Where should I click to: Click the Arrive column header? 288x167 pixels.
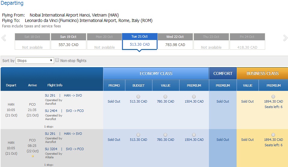[x=32, y=85]
